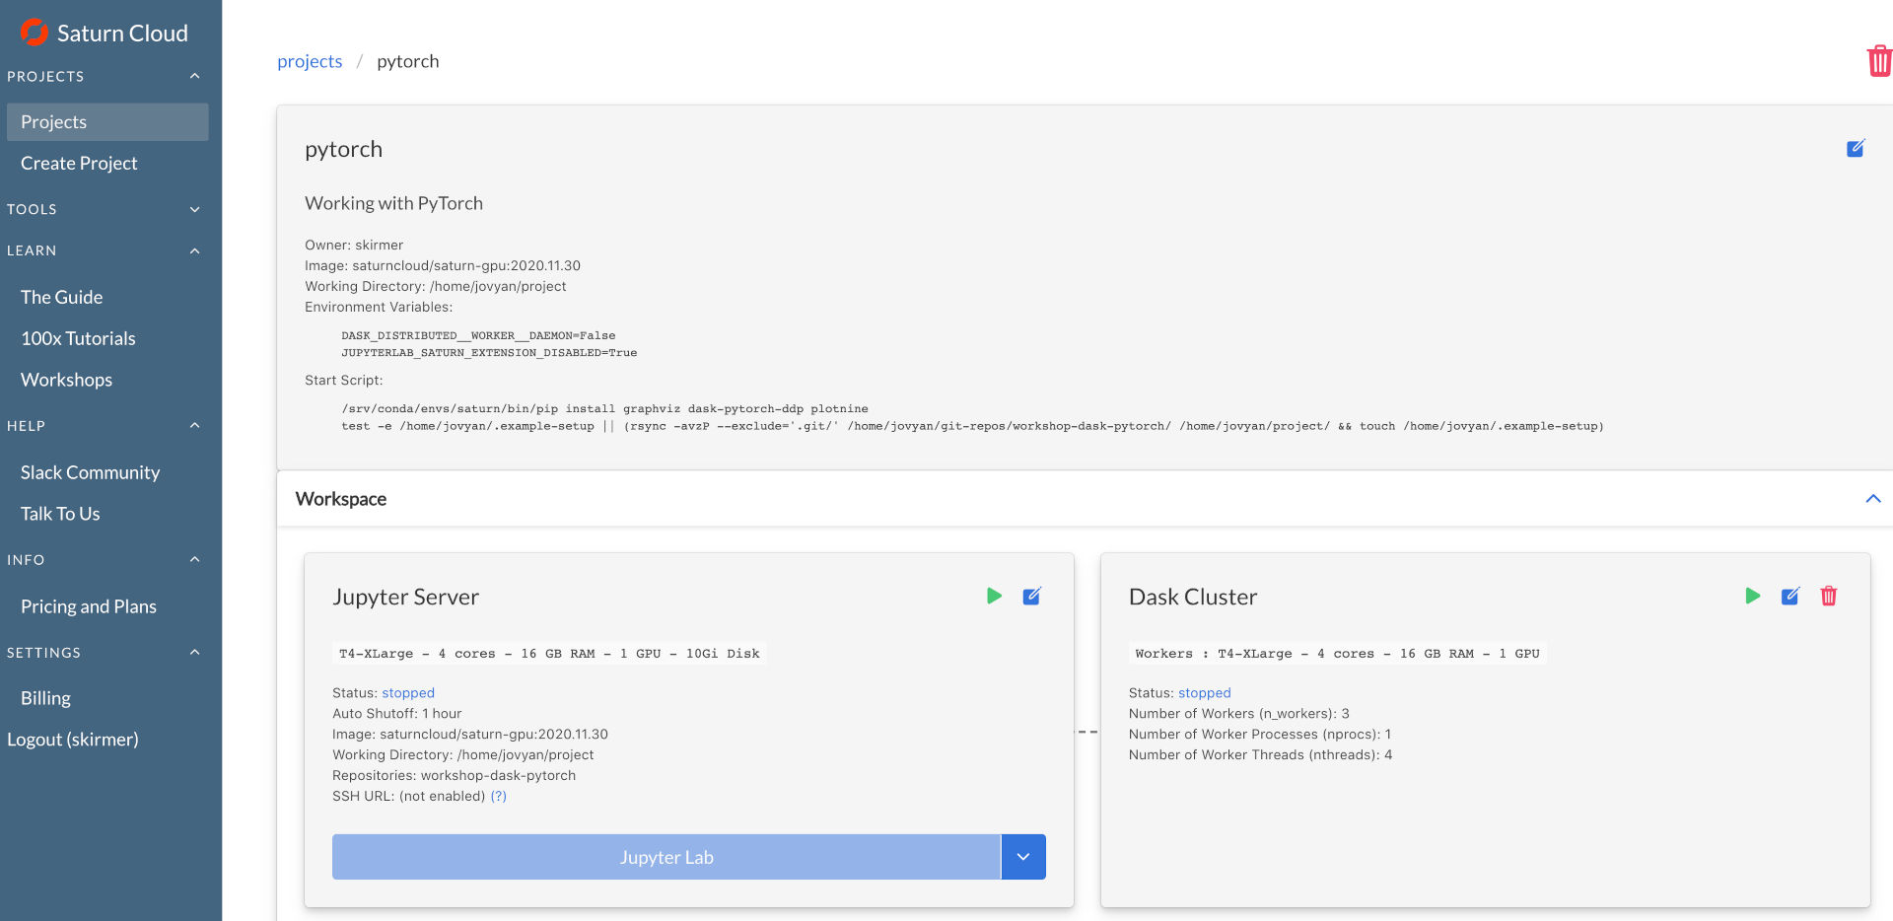
Task: Click Repositories: workshop-dask-pytorch text
Action: (454, 776)
